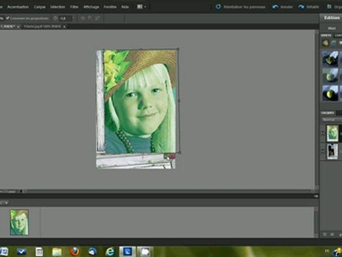Open the document arrangement layout dropdown

[x=141, y=7]
